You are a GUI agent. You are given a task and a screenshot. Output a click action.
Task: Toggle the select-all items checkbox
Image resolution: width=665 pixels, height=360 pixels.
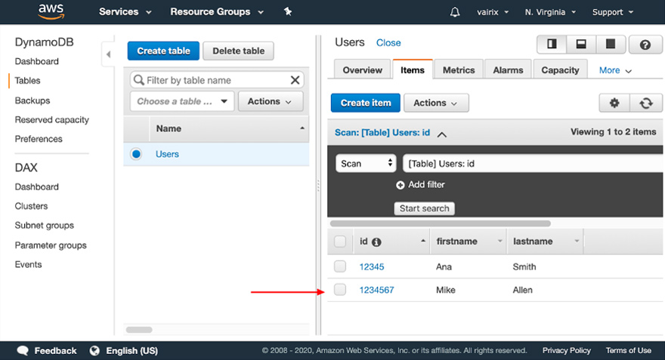340,242
